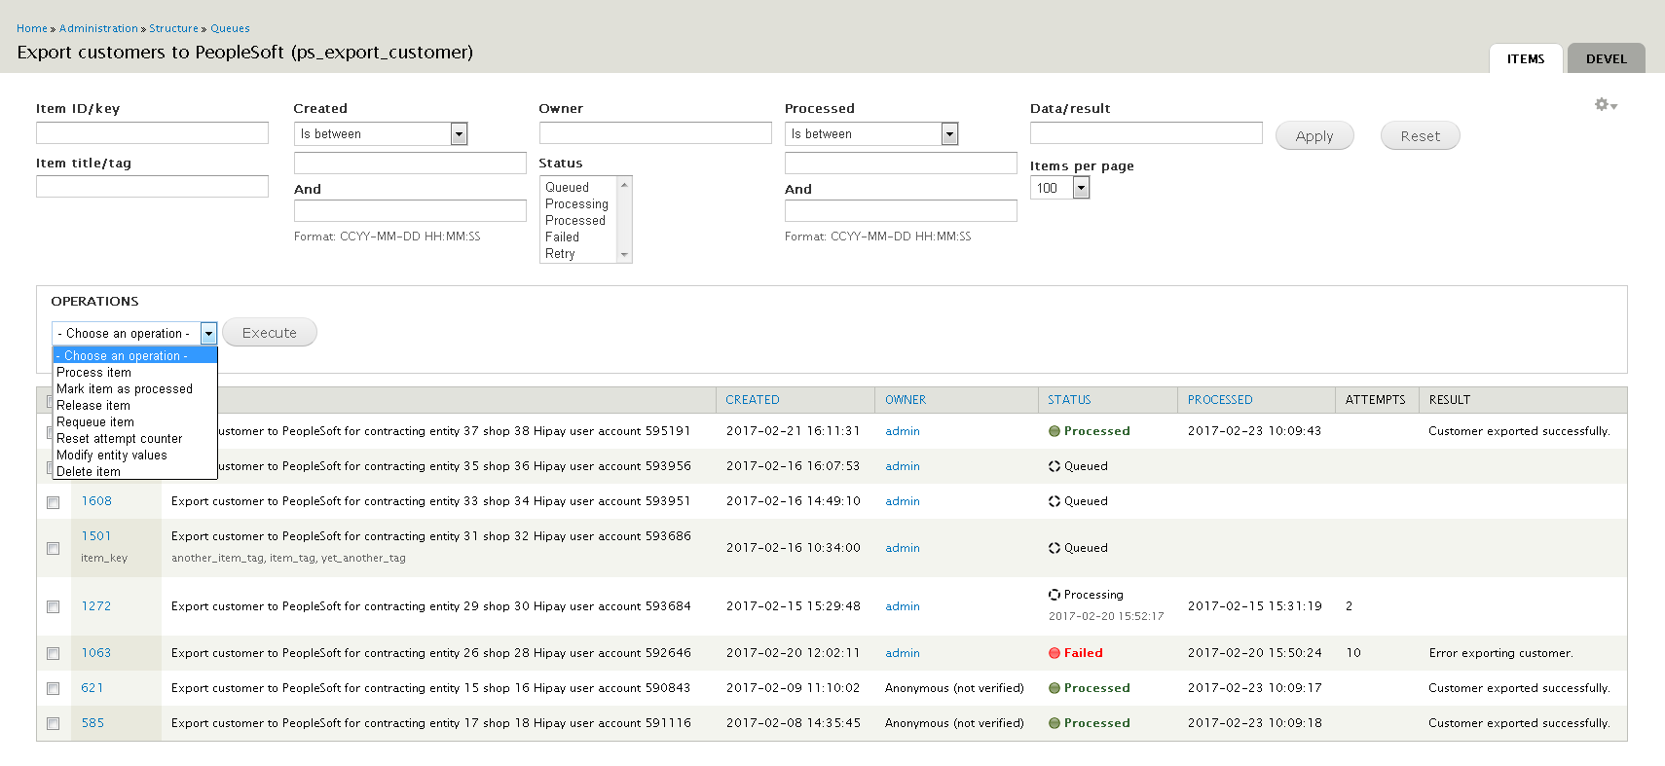This screenshot has height=766, width=1665.
Task: Open item 1272 link
Action: pyautogui.click(x=96, y=606)
